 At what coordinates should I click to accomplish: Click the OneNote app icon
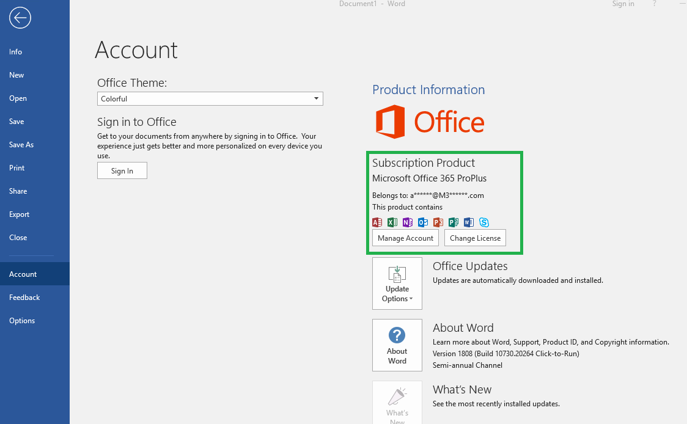[408, 222]
